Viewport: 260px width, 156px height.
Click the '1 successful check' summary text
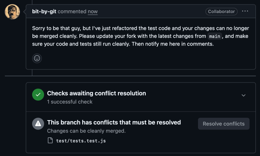coord(69,102)
